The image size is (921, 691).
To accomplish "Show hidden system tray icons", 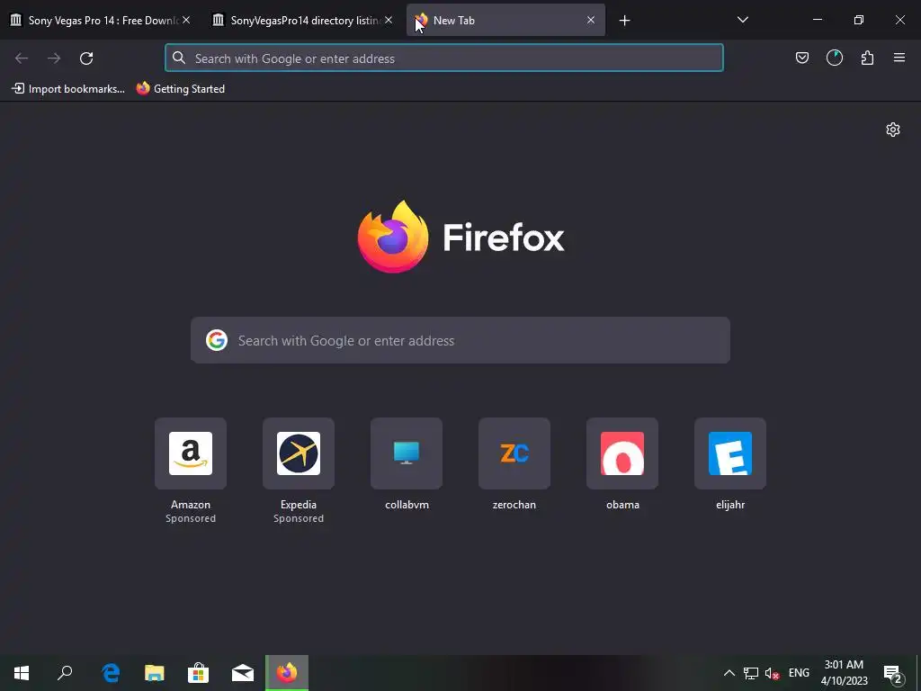I will point(729,673).
